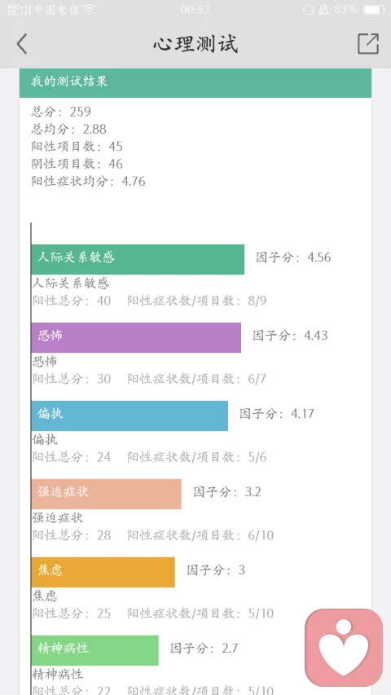Viewport: 391px width, 695px height.
Task: Select the green 人际关系敏感 bar
Action: click(138, 259)
